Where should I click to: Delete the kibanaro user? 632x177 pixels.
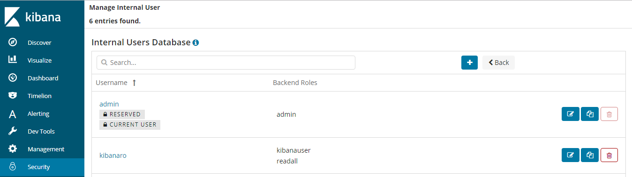[609, 155]
